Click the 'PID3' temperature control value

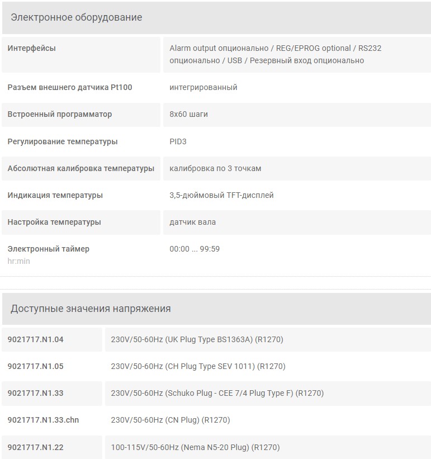[178, 141]
